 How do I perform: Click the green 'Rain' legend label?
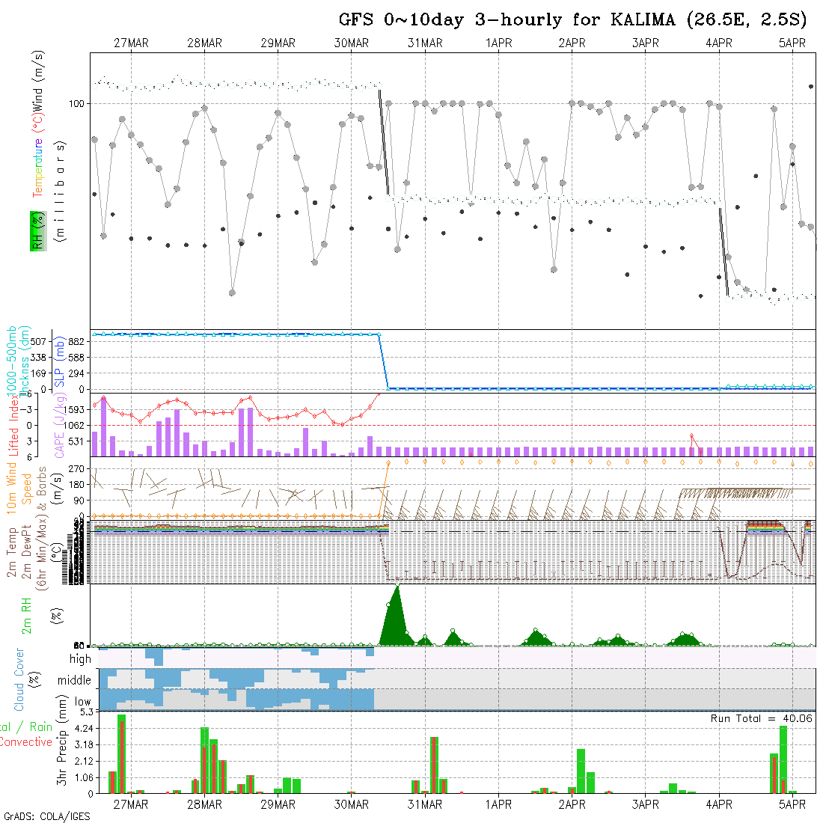point(41,727)
